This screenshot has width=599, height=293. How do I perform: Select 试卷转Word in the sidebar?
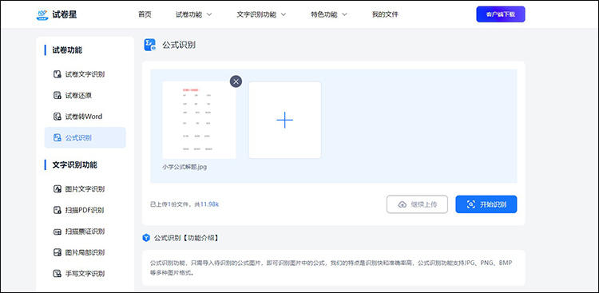[x=85, y=116]
